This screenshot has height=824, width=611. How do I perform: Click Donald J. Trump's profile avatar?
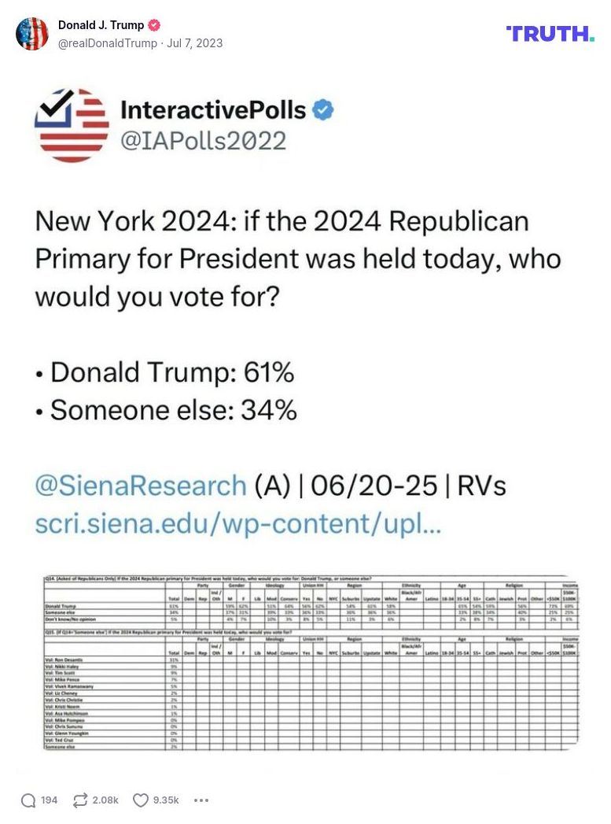pos(32,34)
